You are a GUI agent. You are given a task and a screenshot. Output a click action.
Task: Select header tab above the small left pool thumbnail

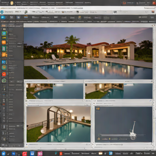coord(37,81)
